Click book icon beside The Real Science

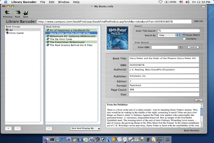click(x=48, y=45)
